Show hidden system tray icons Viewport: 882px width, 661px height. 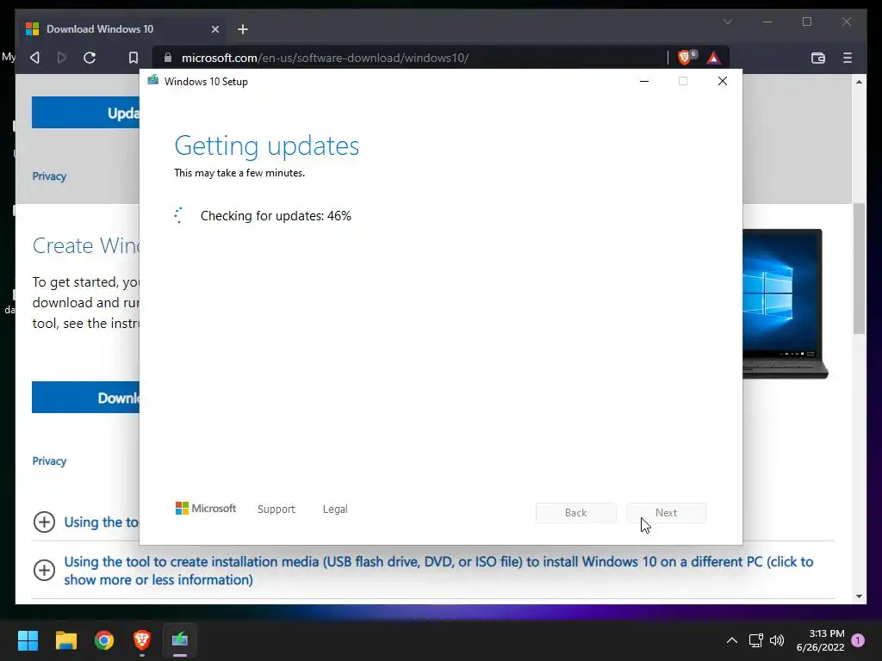click(732, 640)
